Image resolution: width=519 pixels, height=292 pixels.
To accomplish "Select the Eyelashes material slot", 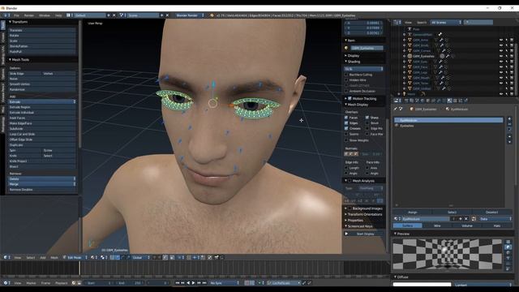I will [448, 126].
